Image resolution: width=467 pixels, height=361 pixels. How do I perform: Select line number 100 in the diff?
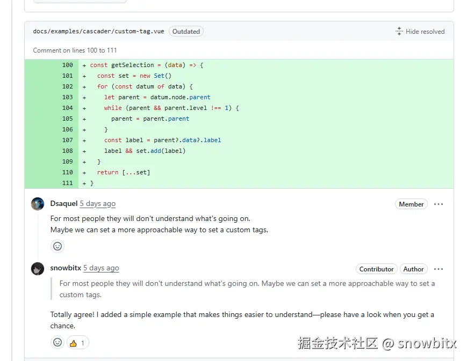68,65
